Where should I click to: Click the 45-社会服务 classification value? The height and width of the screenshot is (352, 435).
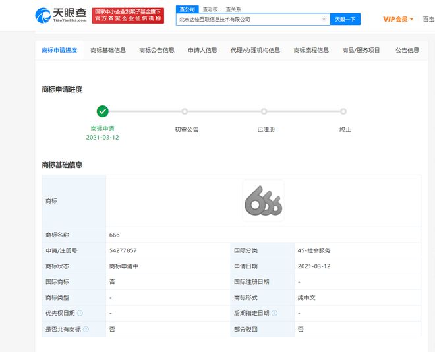click(x=314, y=250)
